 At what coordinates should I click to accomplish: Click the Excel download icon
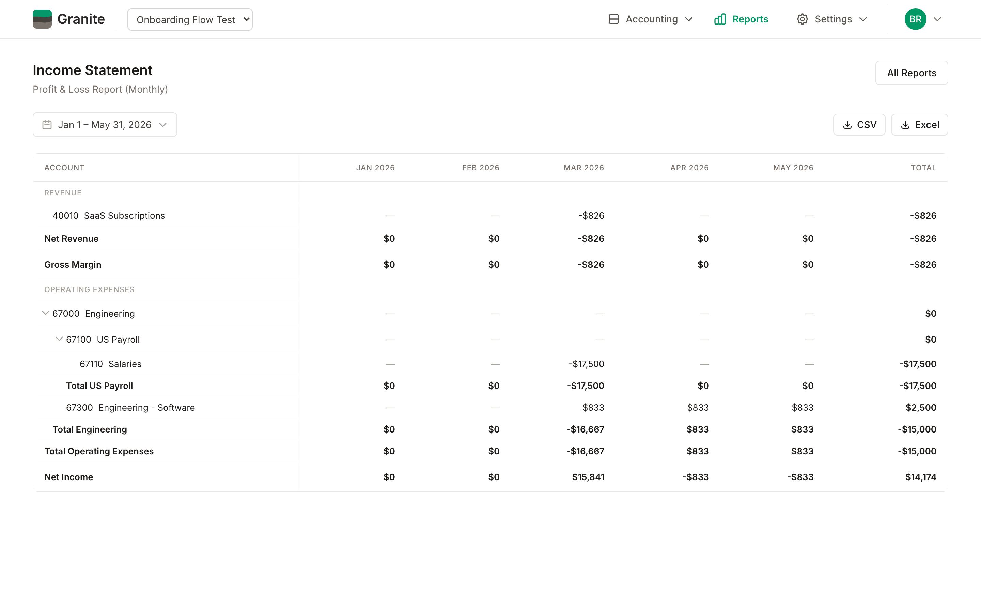click(x=905, y=125)
